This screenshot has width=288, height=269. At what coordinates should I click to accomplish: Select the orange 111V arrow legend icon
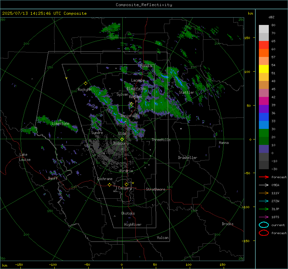click(264, 193)
